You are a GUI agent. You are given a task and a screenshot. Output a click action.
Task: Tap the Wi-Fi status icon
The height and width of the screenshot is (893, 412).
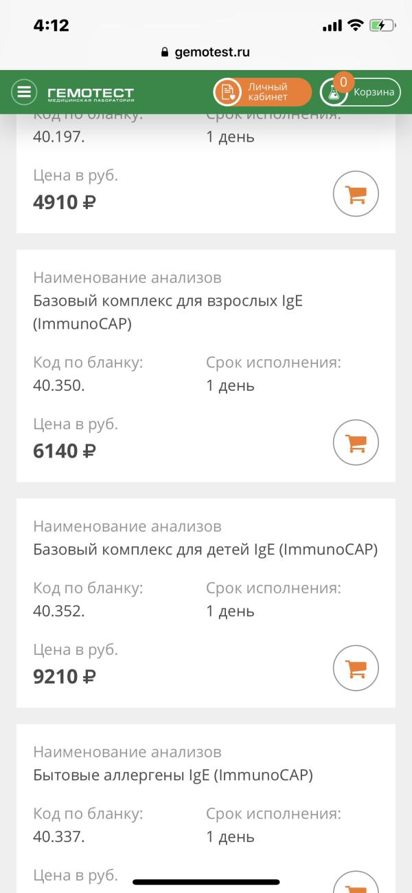355,25
